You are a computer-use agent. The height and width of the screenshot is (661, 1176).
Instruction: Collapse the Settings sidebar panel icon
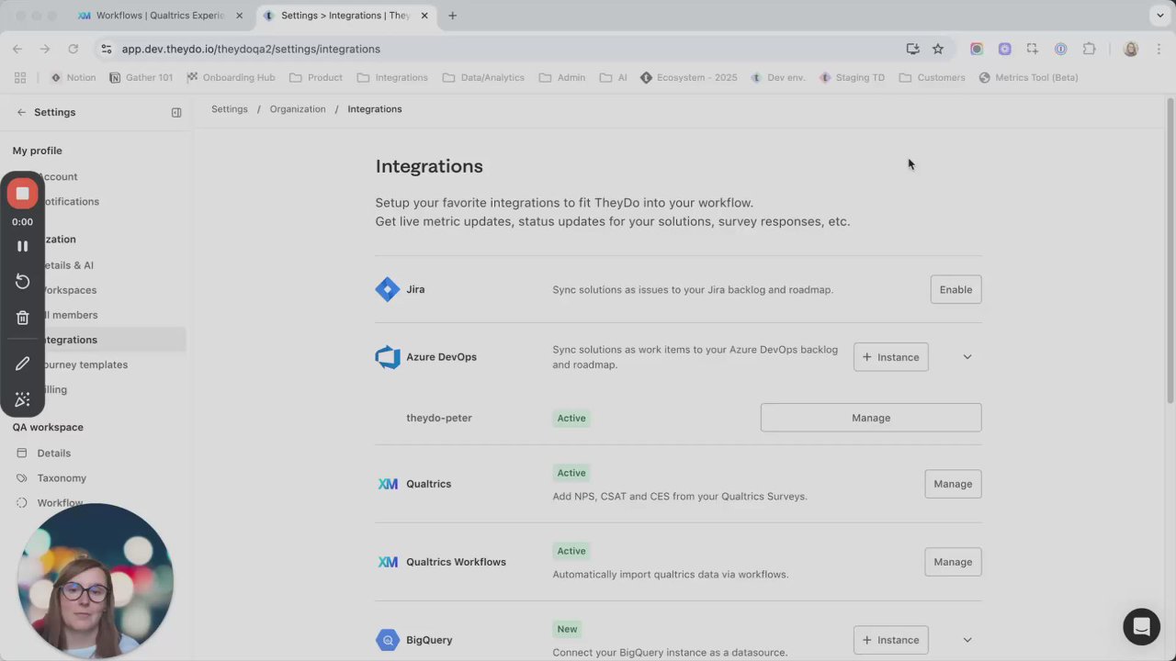(176, 112)
